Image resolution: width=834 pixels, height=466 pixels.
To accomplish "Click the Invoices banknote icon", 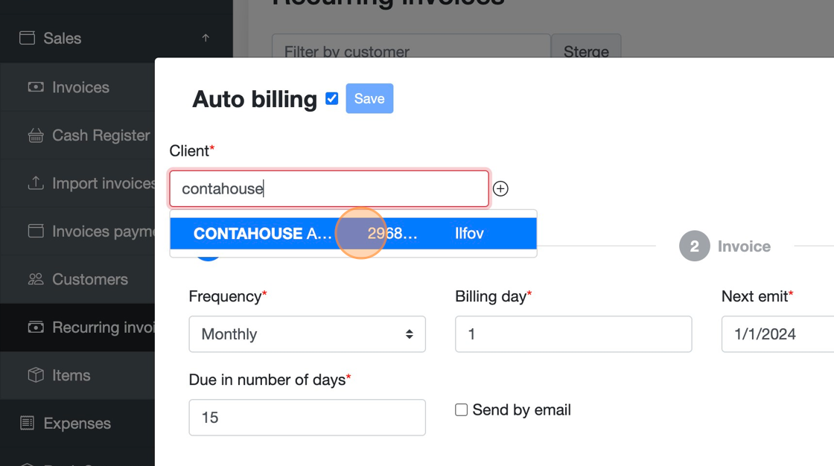I will 36,87.
